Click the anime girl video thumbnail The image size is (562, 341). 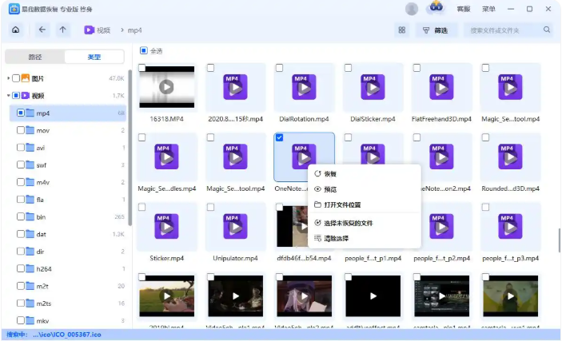pyautogui.click(x=304, y=295)
